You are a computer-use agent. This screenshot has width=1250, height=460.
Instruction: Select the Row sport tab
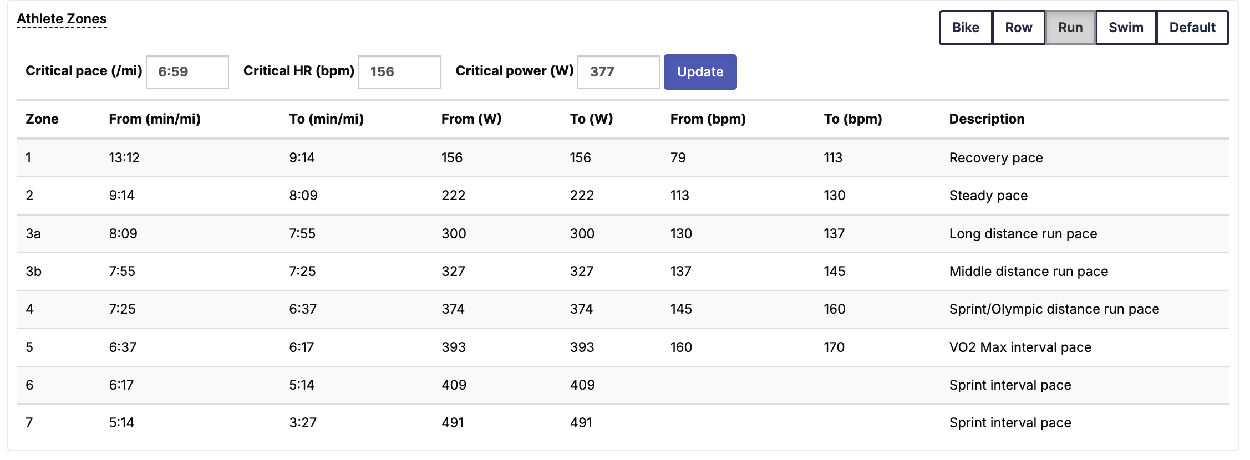1018,28
